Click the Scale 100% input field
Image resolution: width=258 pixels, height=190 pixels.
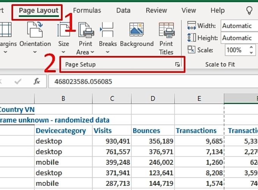(x=236, y=50)
